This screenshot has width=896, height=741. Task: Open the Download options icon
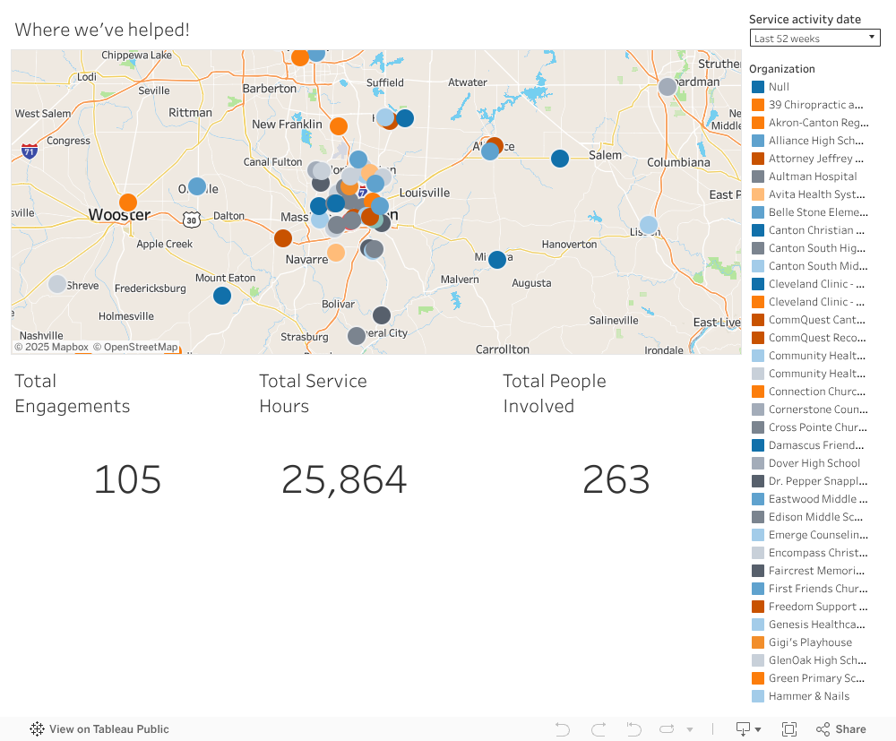(x=744, y=729)
